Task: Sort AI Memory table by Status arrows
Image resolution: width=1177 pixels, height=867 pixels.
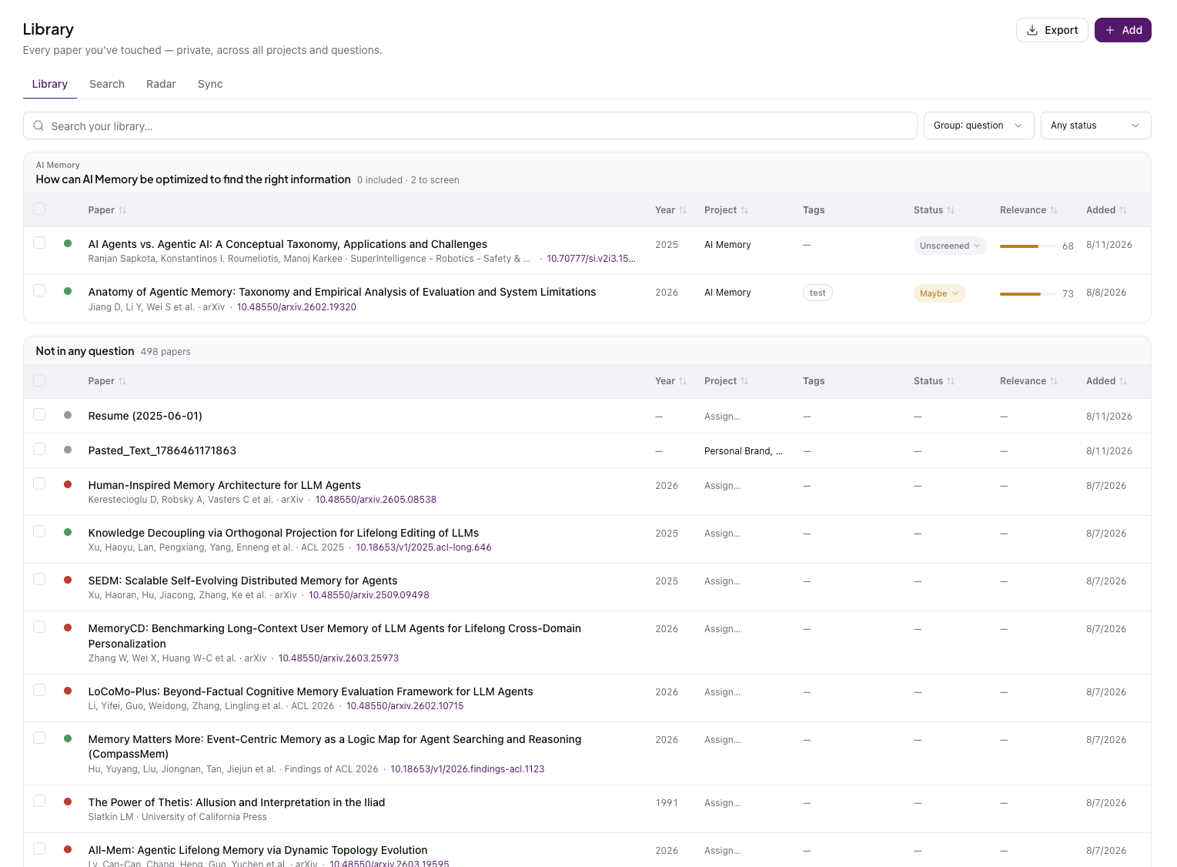Action: pyautogui.click(x=951, y=210)
